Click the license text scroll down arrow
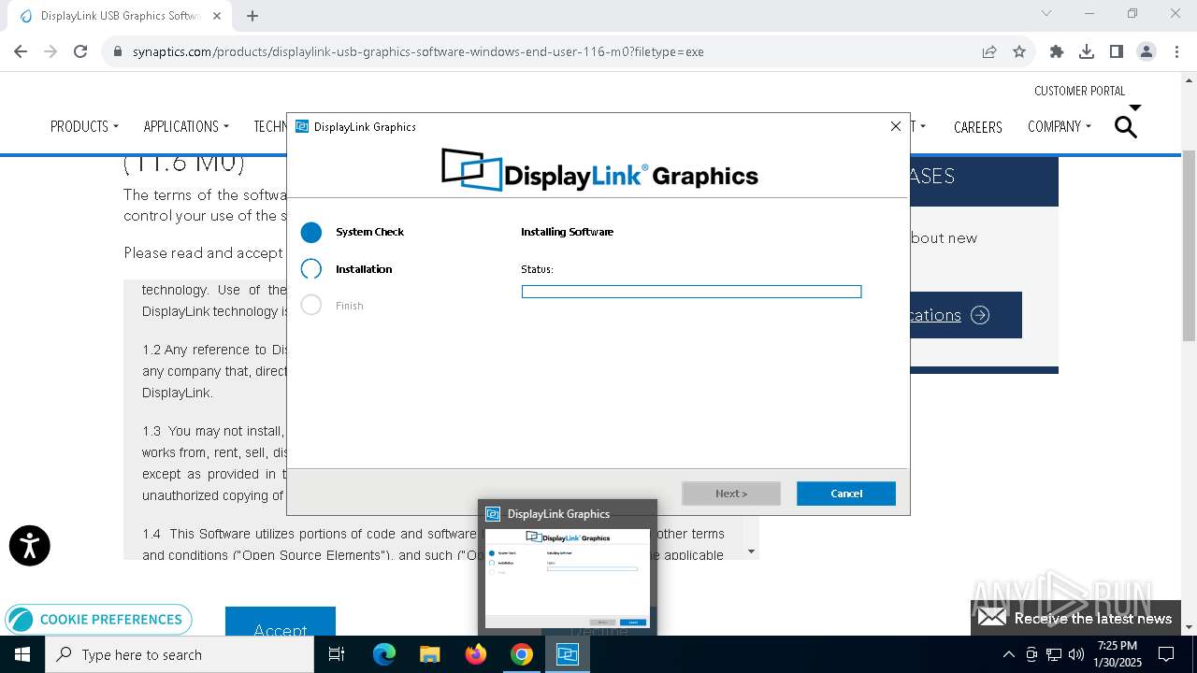The width and height of the screenshot is (1197, 673). coord(751,551)
